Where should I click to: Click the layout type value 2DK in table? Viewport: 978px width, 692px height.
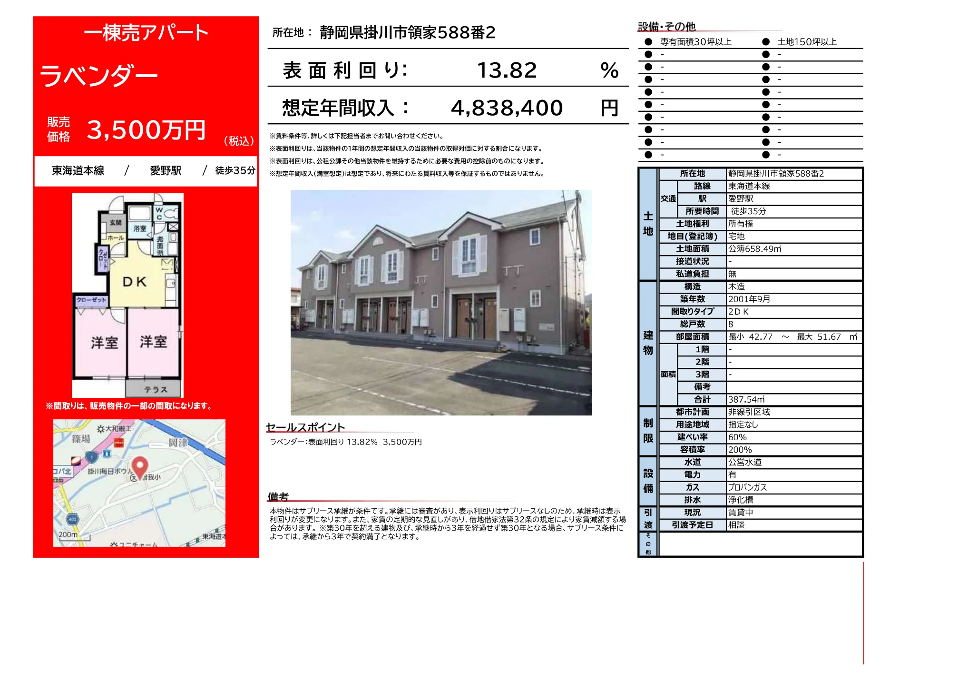739,312
